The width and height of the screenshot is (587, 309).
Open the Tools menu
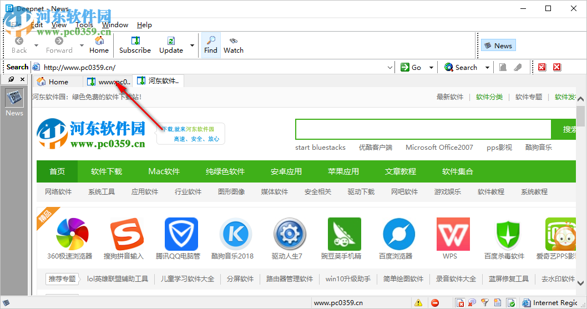coord(84,25)
